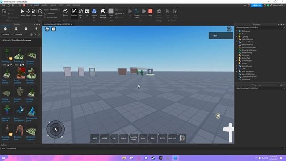The width and height of the screenshot is (286, 161).
Task: Switch to the AVATAR ribbon tab
Action: tap(54, 5)
